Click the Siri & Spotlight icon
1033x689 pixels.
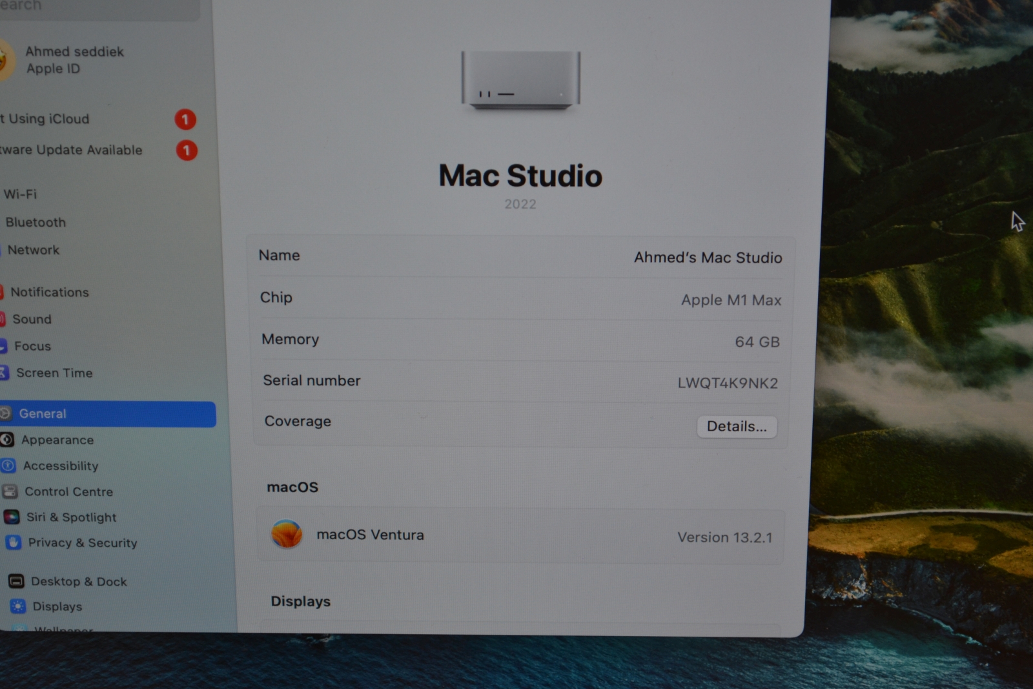12,517
